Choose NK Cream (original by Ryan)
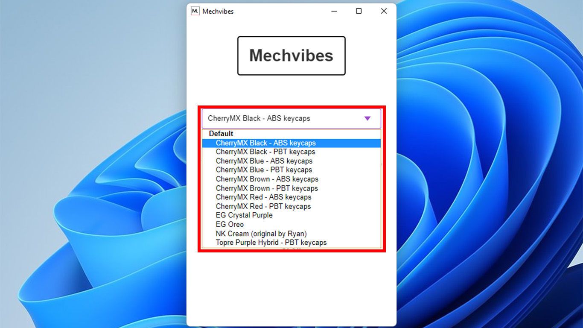Viewport: 583px width, 328px height. click(x=291, y=234)
